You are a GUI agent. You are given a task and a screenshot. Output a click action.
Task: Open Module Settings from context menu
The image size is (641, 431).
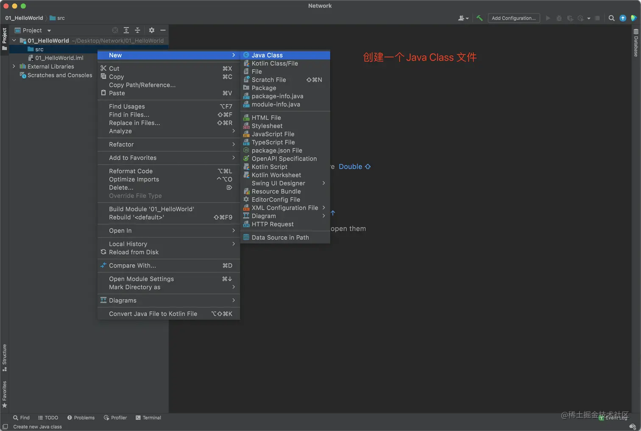tap(169, 279)
